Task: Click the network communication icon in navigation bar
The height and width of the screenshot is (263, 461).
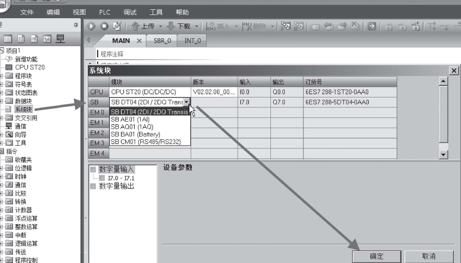Action: (60, 39)
